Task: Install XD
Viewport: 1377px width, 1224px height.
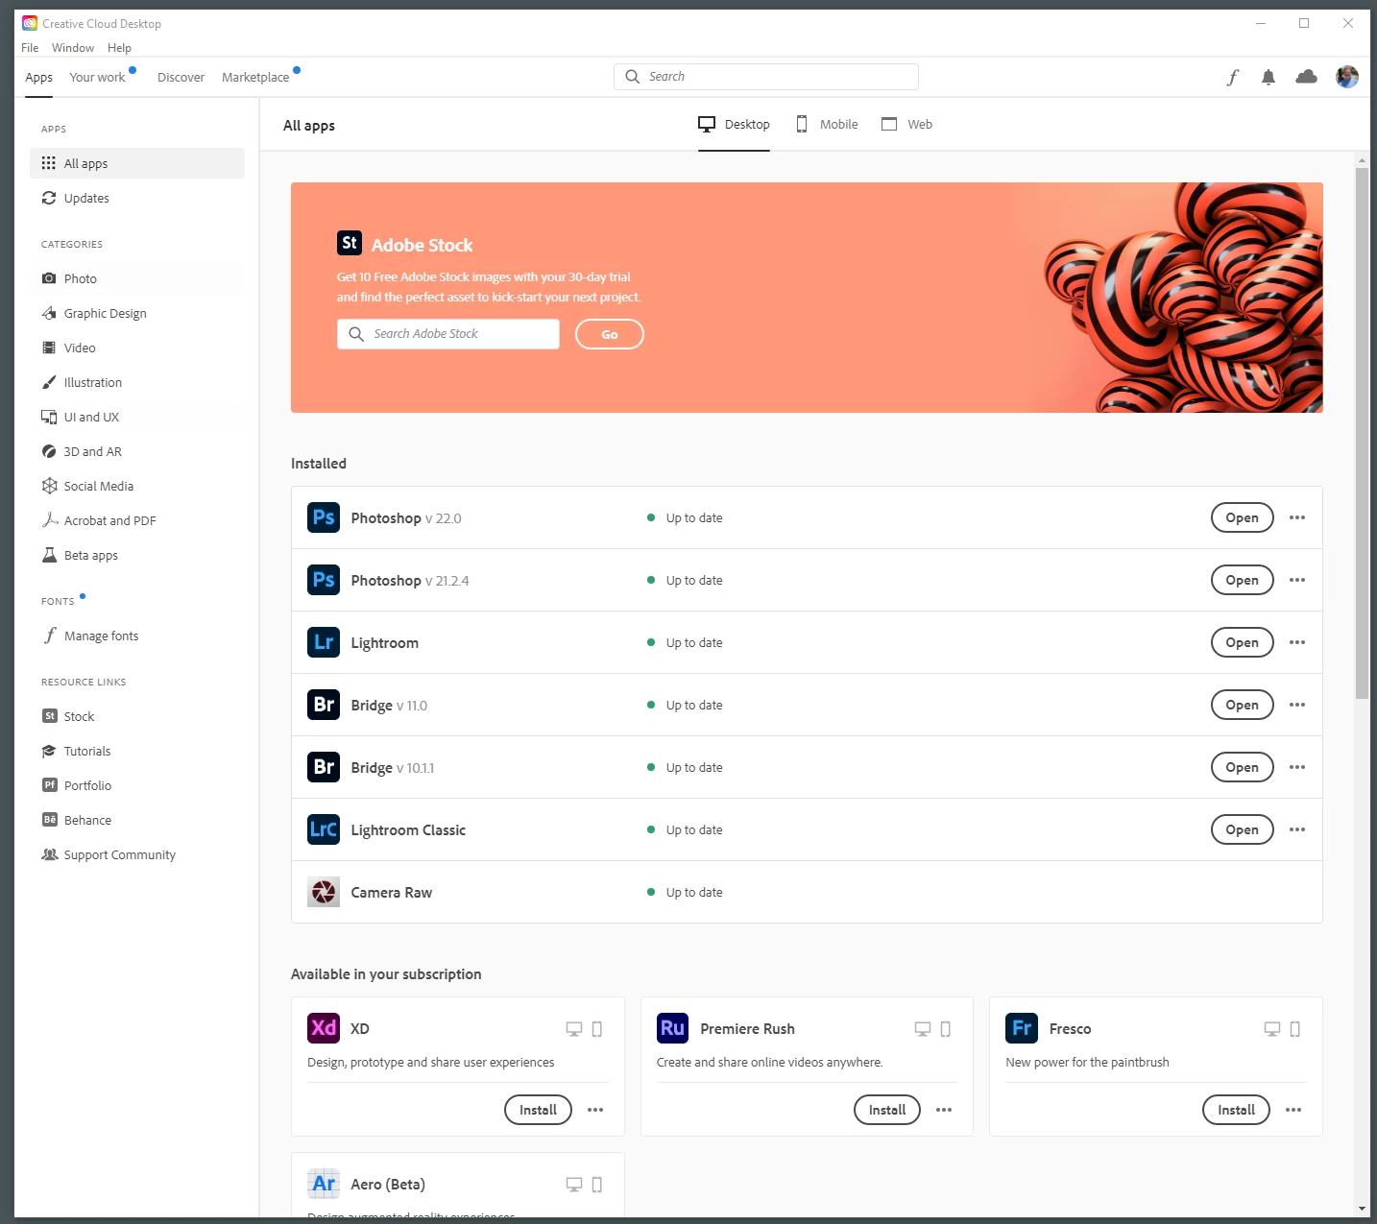Action: [538, 1110]
